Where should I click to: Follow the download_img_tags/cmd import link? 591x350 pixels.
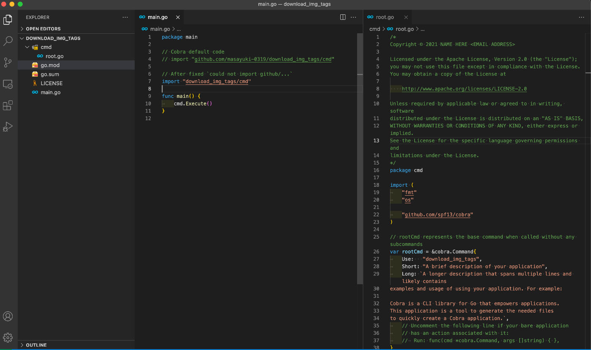coord(217,81)
